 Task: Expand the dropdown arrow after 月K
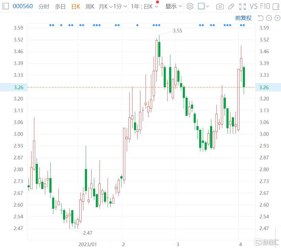(x=111, y=7)
